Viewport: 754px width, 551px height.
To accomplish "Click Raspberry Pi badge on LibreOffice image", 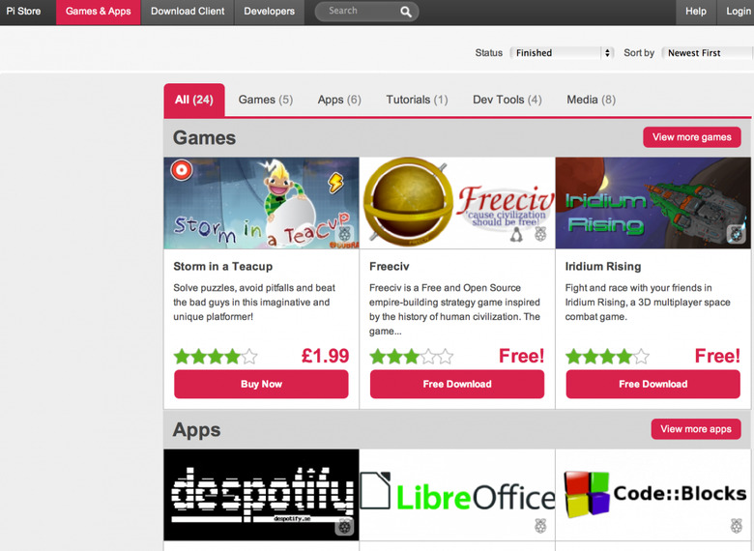I will (x=540, y=526).
